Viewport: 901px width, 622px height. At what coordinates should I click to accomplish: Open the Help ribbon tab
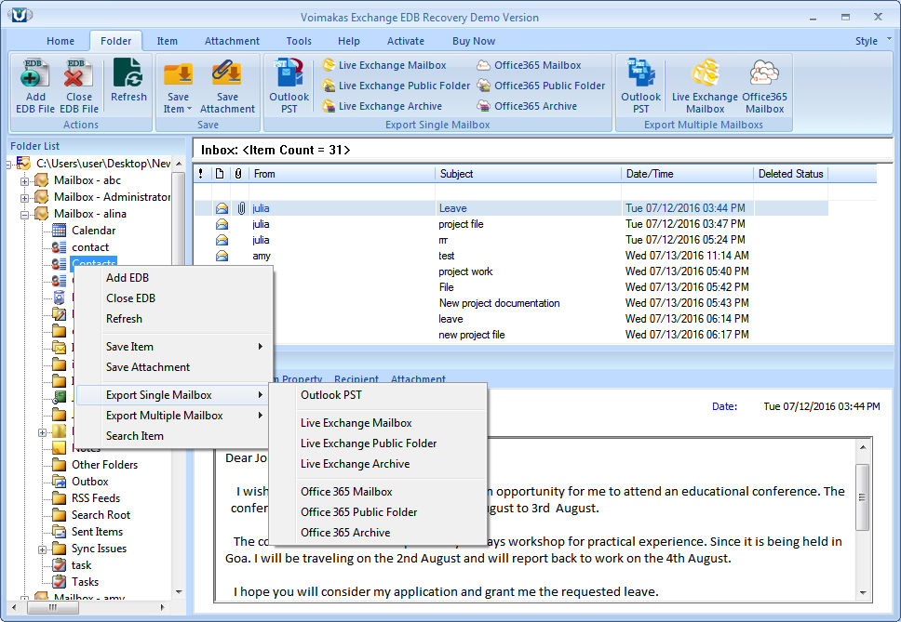point(349,41)
